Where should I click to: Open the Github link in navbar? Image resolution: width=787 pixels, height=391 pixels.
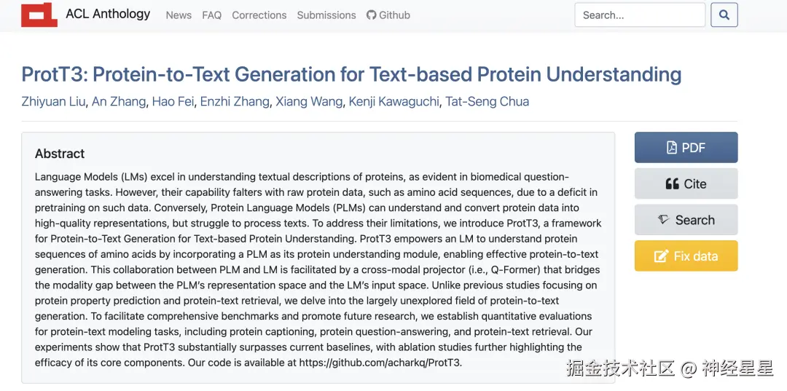(x=388, y=15)
